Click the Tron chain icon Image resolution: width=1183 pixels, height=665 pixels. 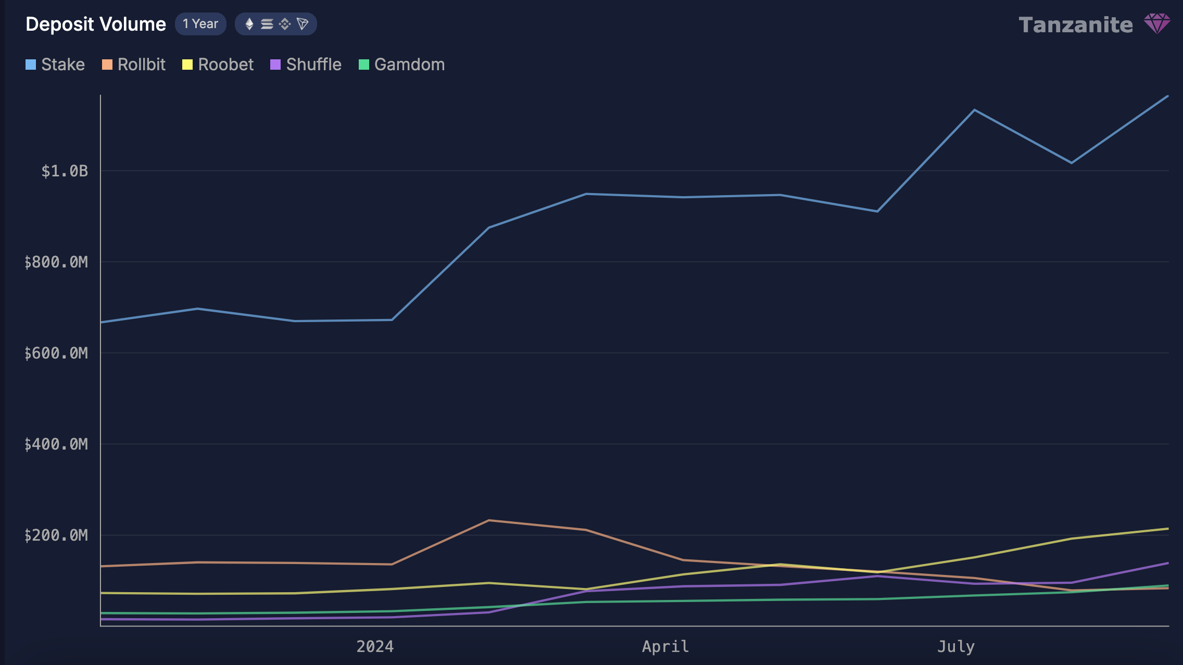click(x=303, y=24)
